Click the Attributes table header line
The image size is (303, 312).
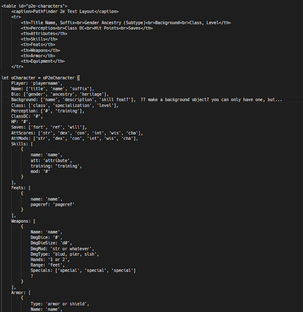pyautogui.click(x=44, y=34)
